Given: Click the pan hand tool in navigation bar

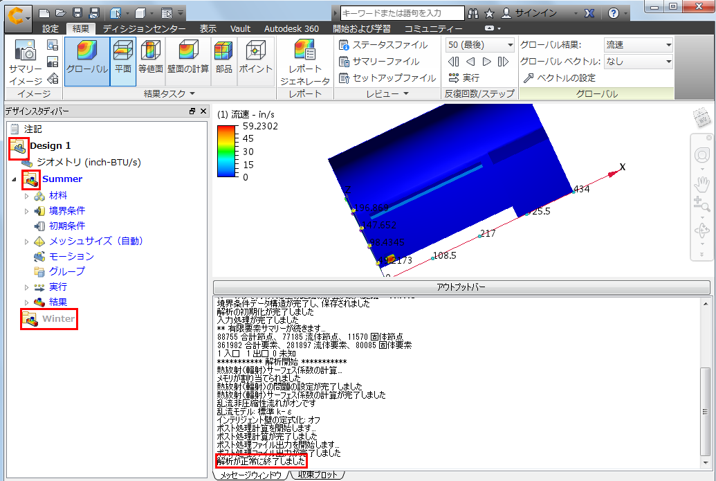Looking at the screenshot, I should click(702, 183).
